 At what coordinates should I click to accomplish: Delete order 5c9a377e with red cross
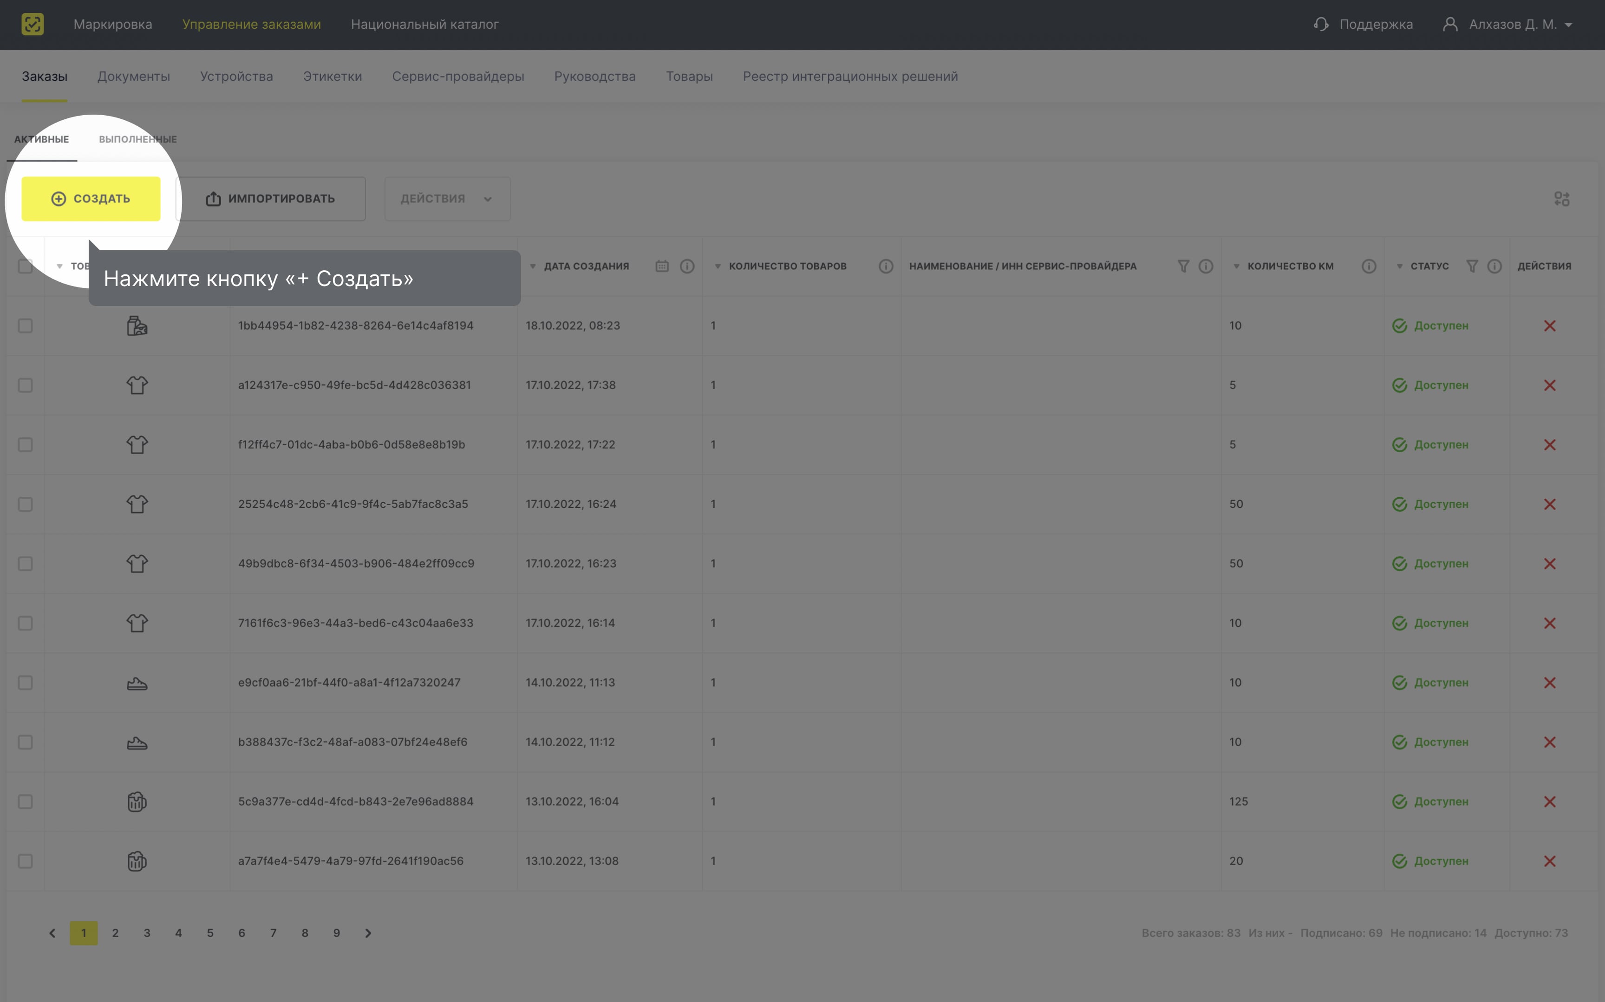point(1549,802)
